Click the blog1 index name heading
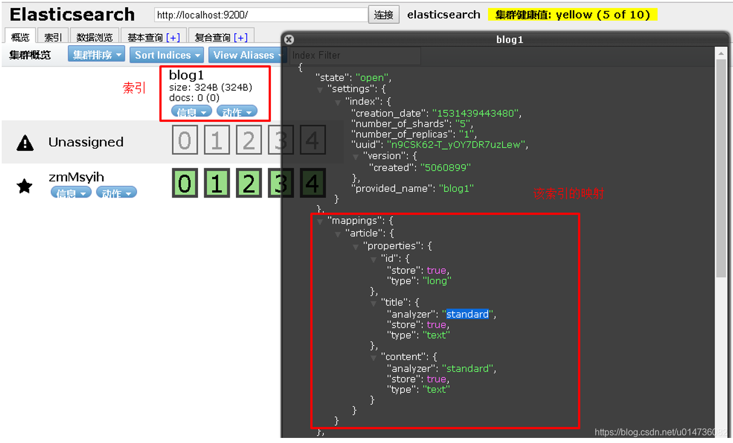Viewport: 733px width, 443px height. click(186, 75)
